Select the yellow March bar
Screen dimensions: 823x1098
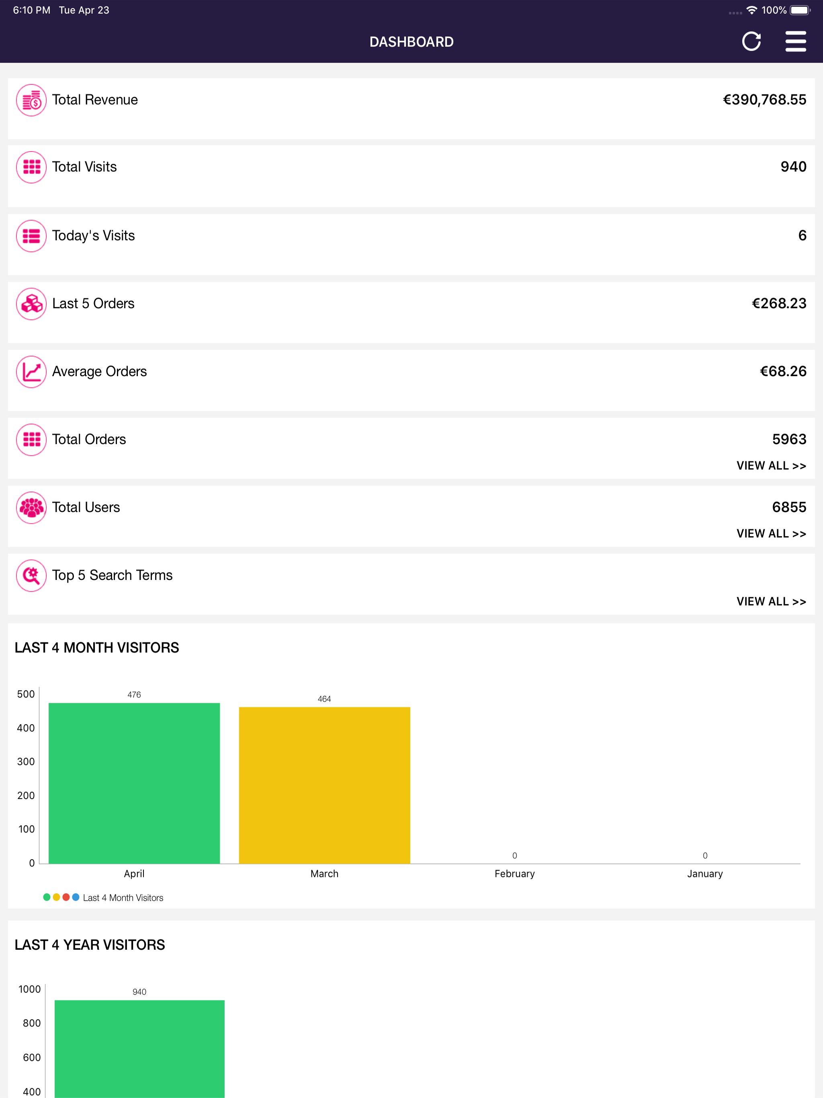click(324, 785)
